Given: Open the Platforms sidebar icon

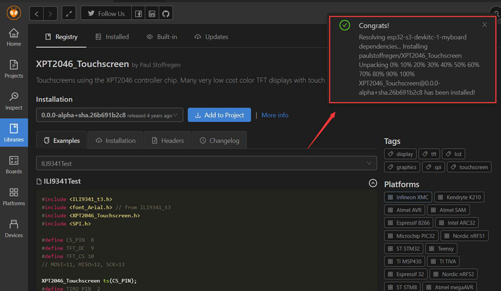Looking at the screenshot, I should (14, 197).
